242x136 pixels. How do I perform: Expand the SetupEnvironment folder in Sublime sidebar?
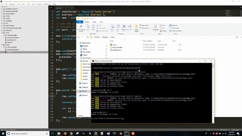(2, 9)
